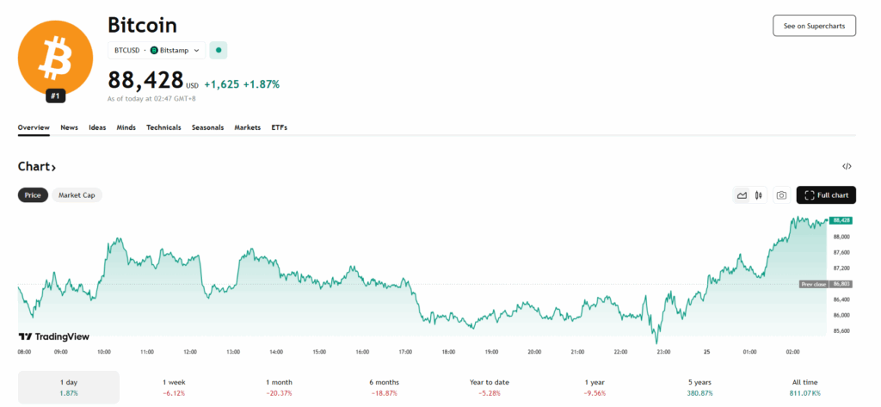Switch to the candlestick chart icon
Screen dimensions: 881x407
pos(758,195)
